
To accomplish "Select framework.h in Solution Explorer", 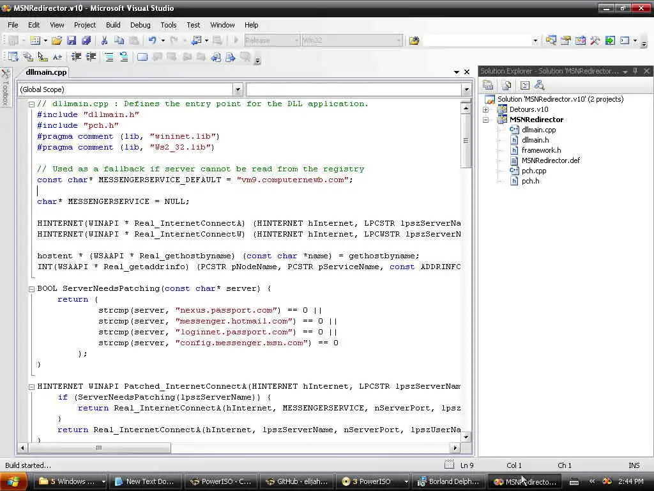I will point(541,150).
